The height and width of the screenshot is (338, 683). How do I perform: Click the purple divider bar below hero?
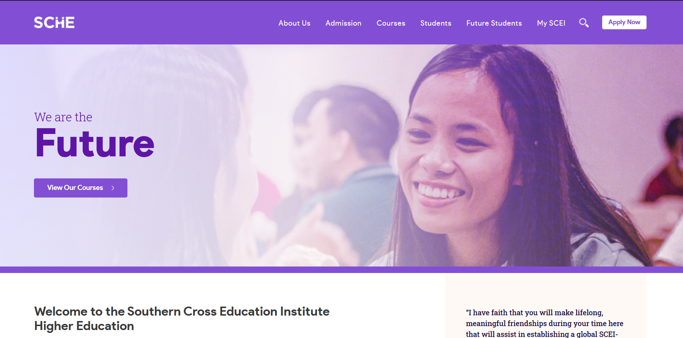point(341,270)
